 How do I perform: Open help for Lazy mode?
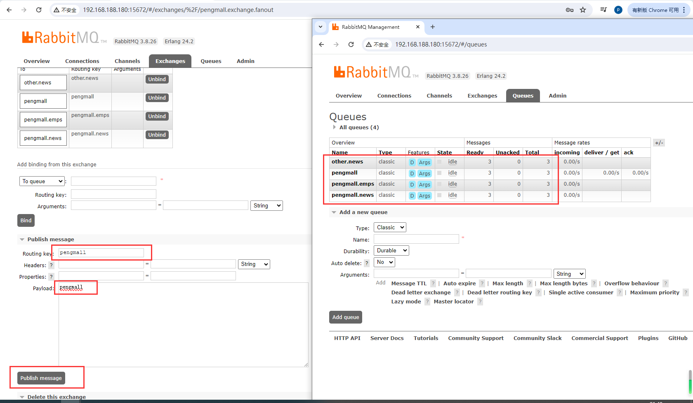pos(427,301)
